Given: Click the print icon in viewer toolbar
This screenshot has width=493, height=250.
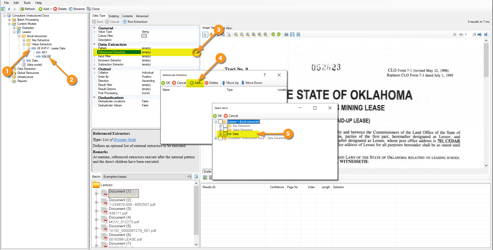Looking at the screenshot, I should point(286,35).
